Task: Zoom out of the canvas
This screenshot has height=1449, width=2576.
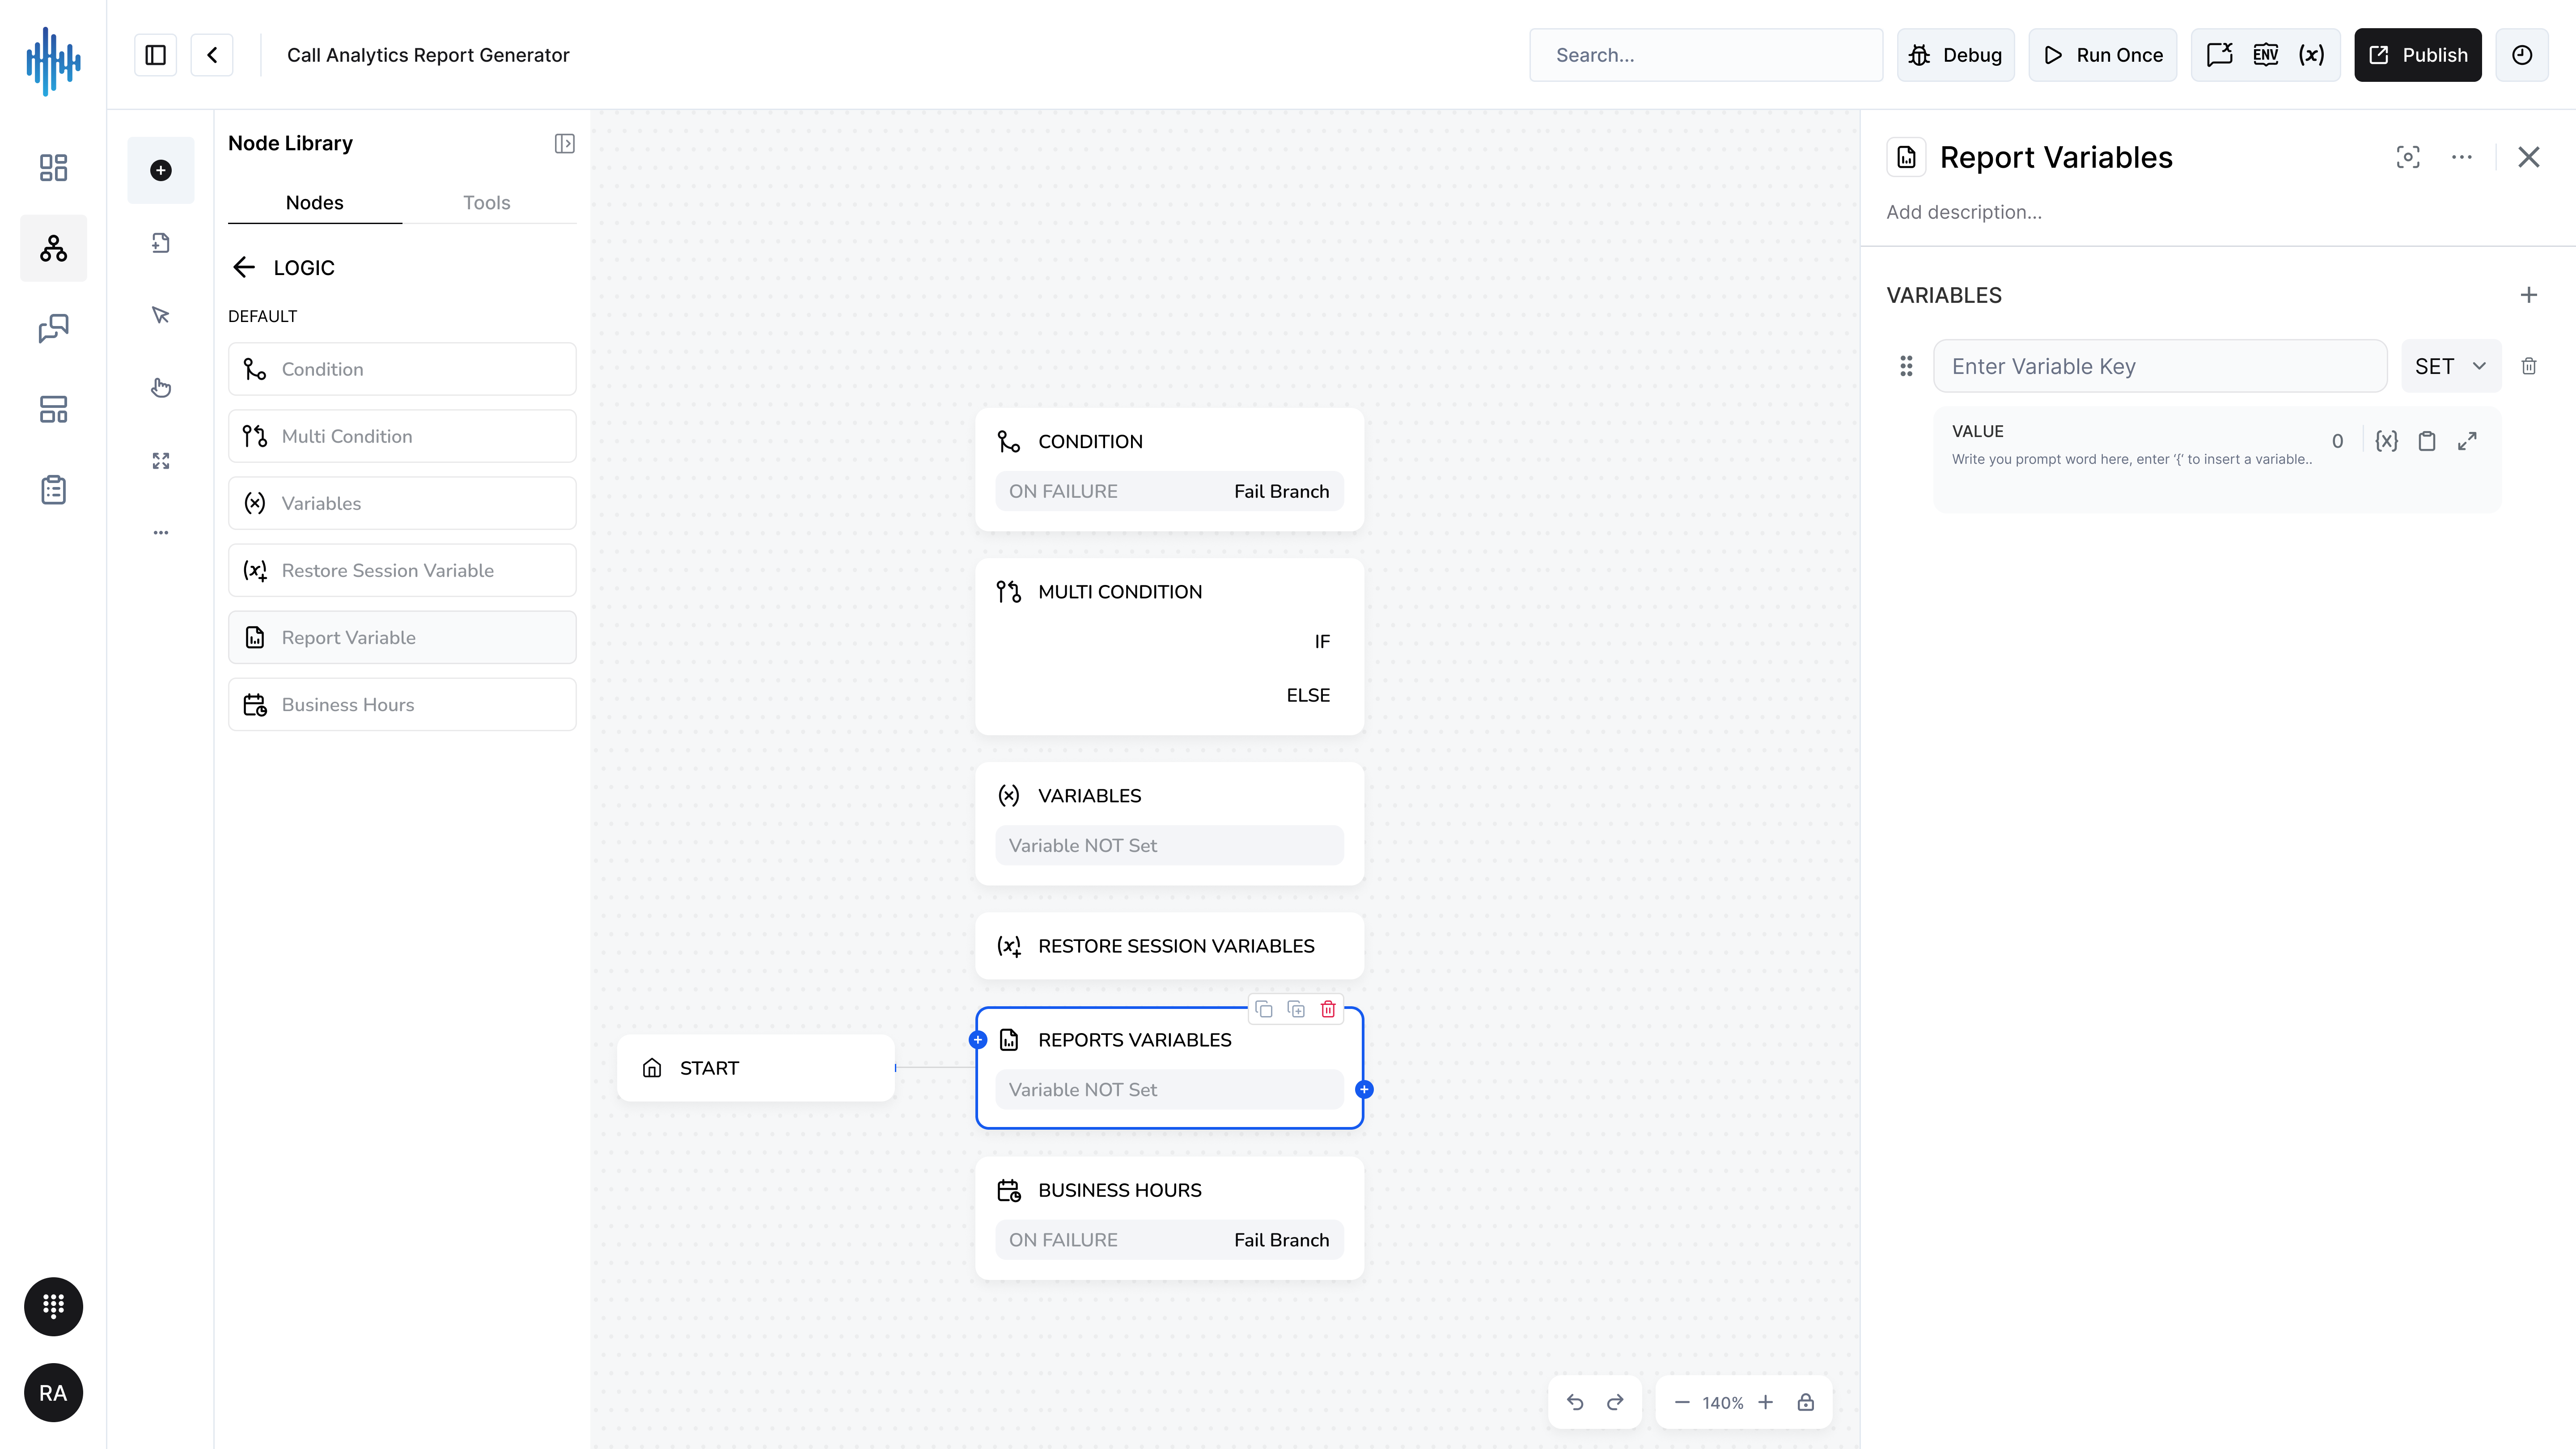Action: (x=1682, y=1402)
